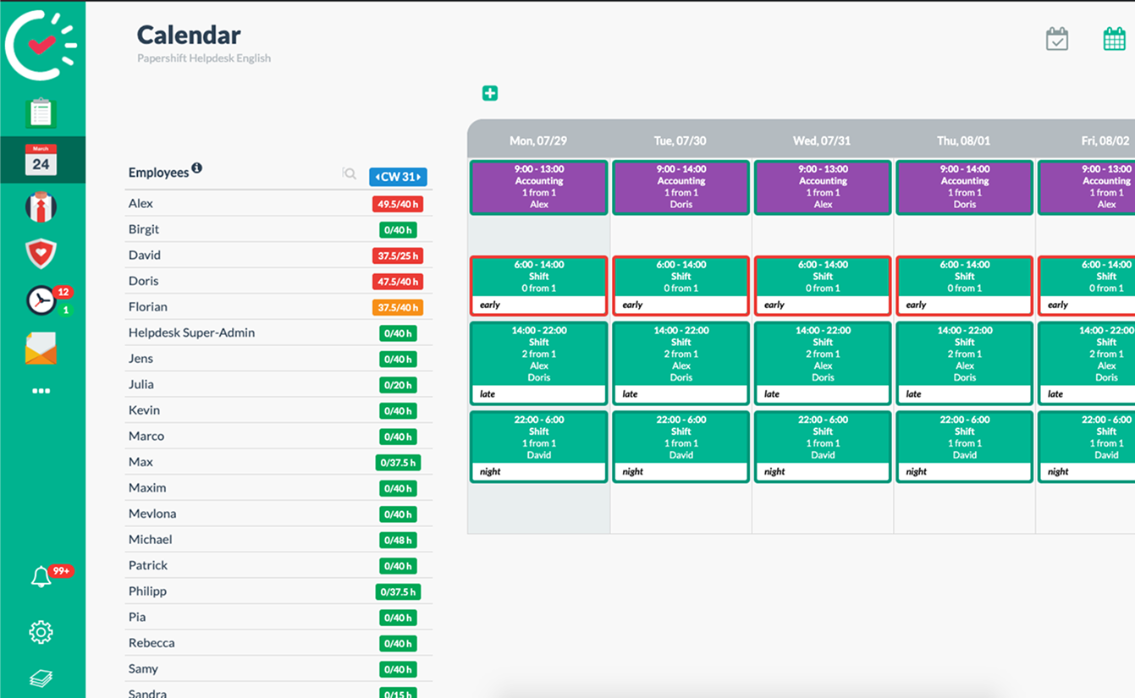Open Tuesday's 9:00 - 14:00 Accounting shift
Image resolution: width=1135 pixels, height=698 pixels.
[681, 187]
